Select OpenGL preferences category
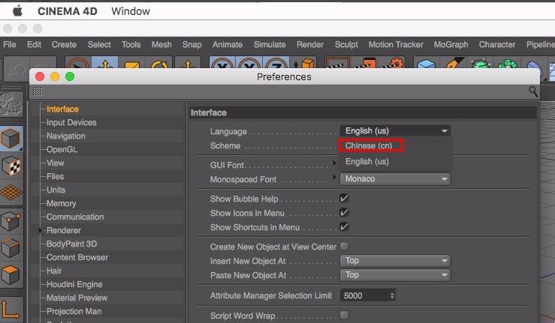This screenshot has width=555, height=323. click(62, 149)
